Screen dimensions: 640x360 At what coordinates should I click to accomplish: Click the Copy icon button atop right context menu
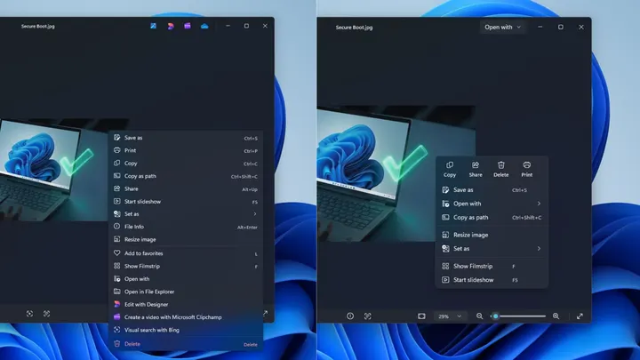click(x=450, y=169)
